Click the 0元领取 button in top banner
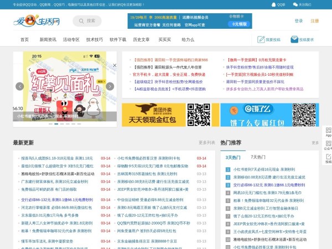The image size is (332, 249). coord(238,24)
